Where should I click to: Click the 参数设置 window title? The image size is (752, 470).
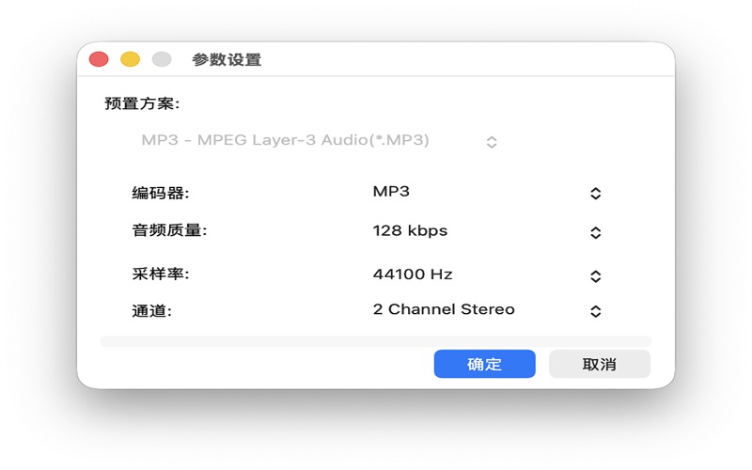click(227, 60)
